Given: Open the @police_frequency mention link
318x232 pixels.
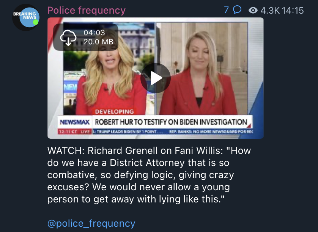Looking at the screenshot, I should (x=91, y=223).
